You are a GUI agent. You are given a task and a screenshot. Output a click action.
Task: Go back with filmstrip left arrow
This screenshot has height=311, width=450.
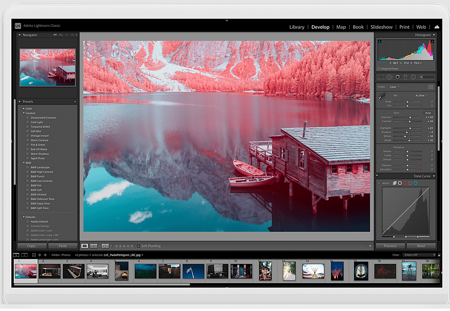40,255
